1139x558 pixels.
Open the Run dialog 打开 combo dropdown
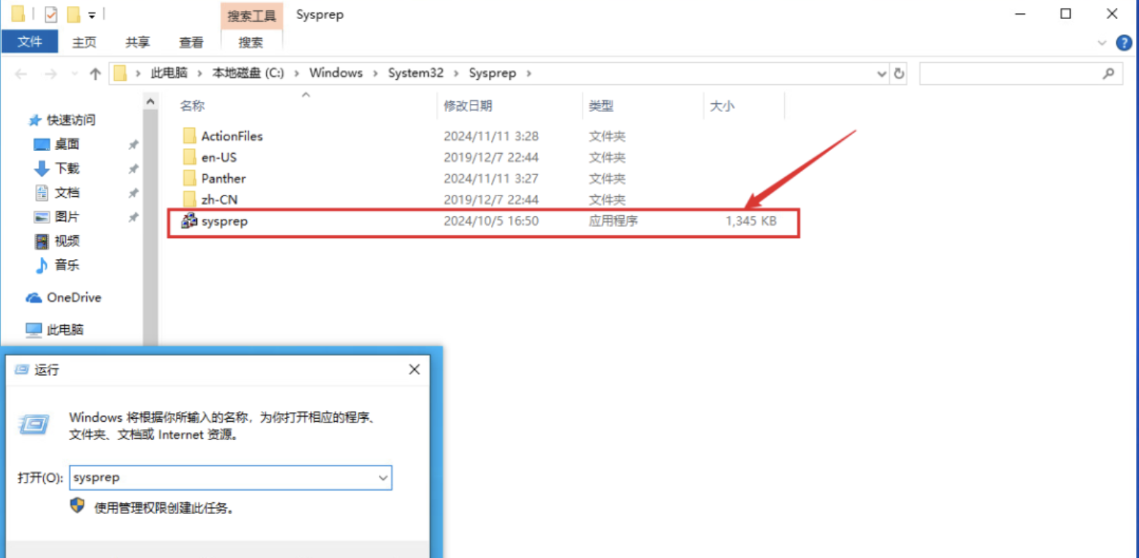pyautogui.click(x=383, y=477)
